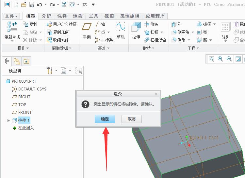The width and height of the screenshot is (245, 178).
Task: Select the 阵列 pattern tool
Action: point(225,32)
